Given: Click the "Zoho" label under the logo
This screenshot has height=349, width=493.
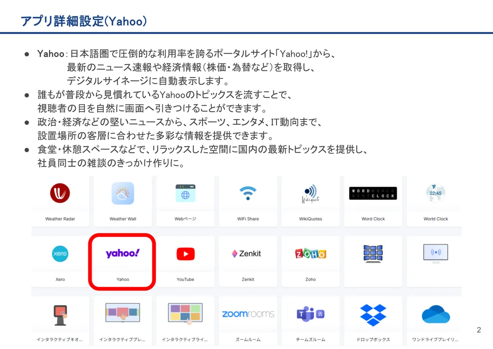Looking at the screenshot, I should [311, 280].
